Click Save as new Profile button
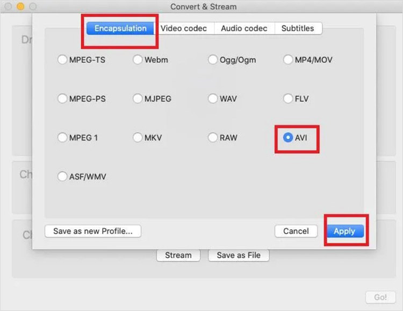 tap(93, 231)
